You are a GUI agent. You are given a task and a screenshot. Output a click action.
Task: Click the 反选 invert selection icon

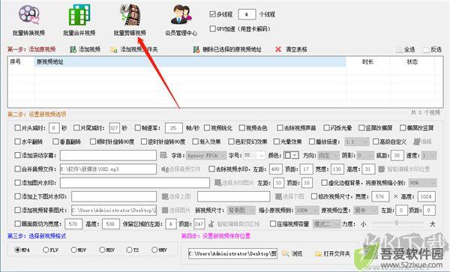click(x=426, y=49)
